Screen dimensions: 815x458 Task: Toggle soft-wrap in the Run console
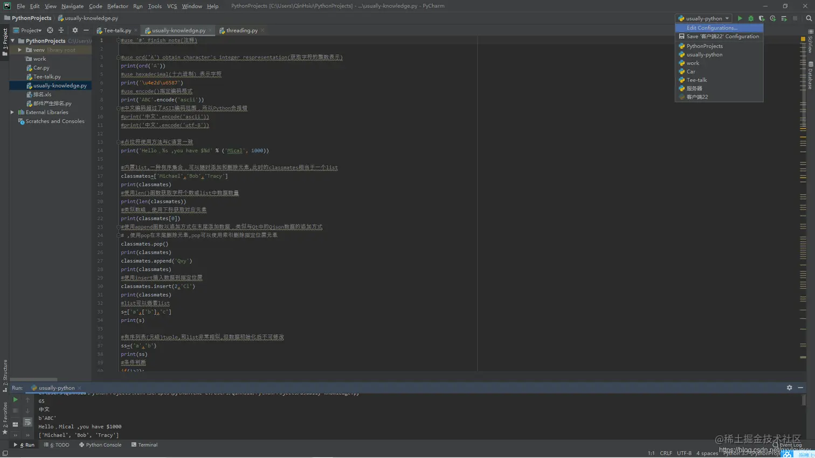[x=27, y=422]
